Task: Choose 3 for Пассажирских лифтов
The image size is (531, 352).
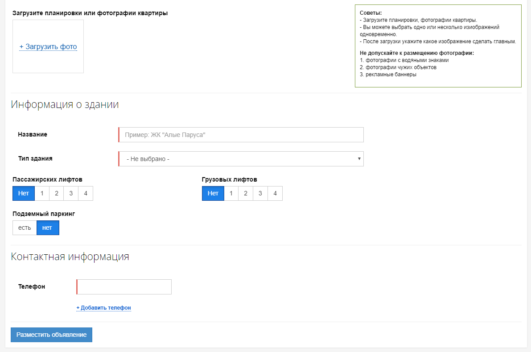Action: [x=71, y=194]
